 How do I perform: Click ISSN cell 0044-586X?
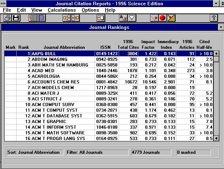[x=107, y=76]
